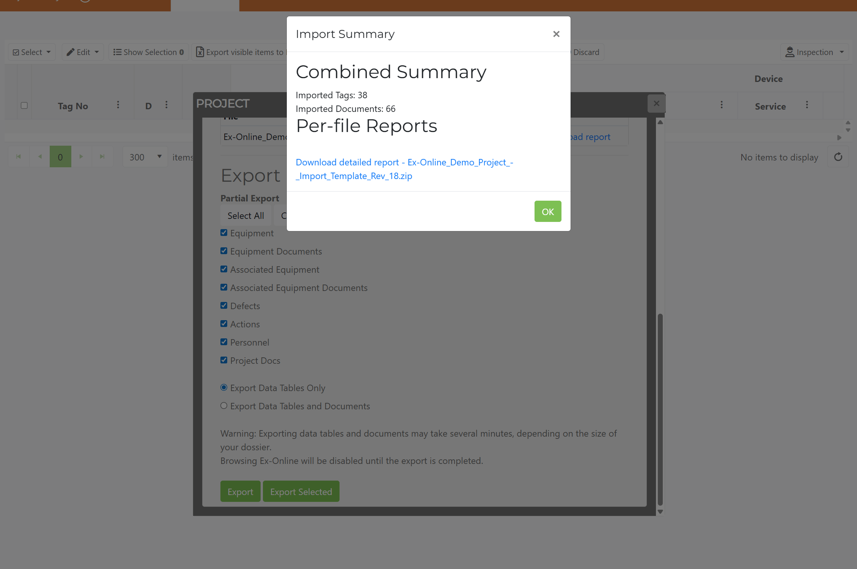This screenshot has width=857, height=569.
Task: Click the Discard button
Action: (586, 52)
